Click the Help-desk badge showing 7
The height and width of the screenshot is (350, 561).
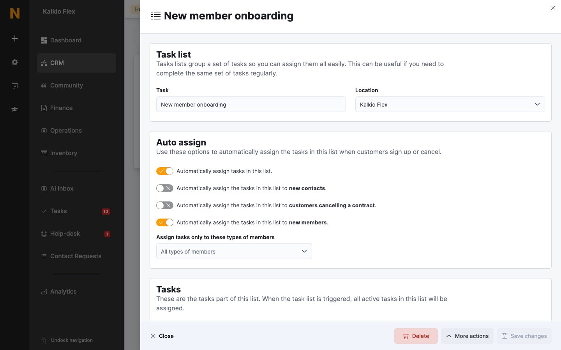pos(107,234)
